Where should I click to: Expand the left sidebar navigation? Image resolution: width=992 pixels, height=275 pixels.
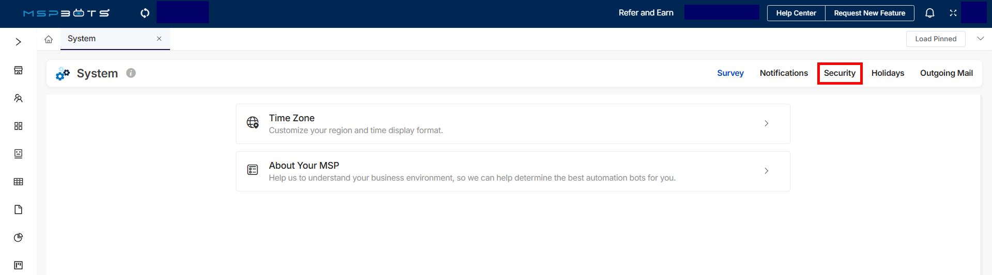click(x=18, y=42)
